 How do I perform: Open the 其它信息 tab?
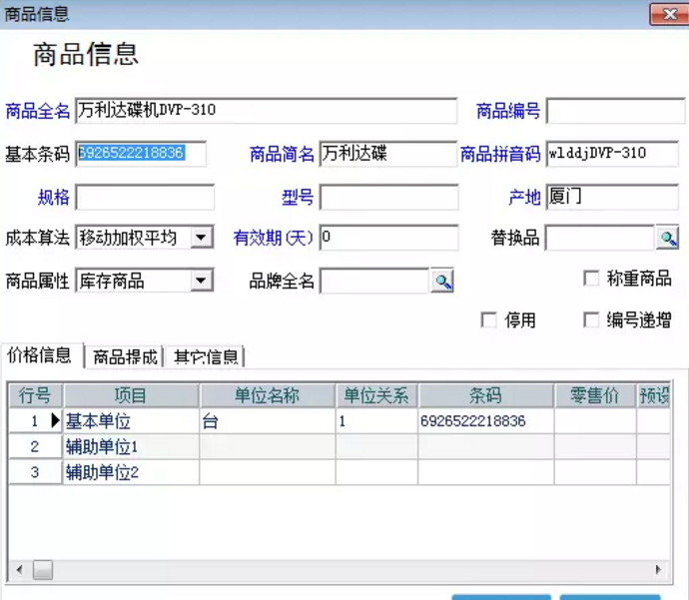(206, 357)
